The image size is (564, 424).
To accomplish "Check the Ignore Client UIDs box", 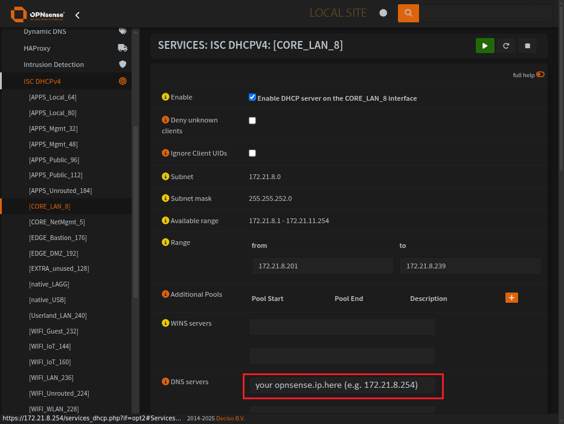I will point(252,153).
